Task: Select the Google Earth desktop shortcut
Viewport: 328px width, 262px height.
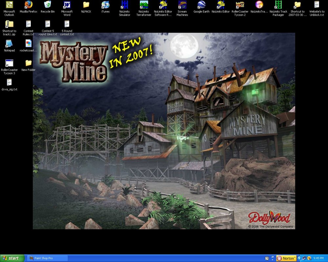Action: (201, 5)
